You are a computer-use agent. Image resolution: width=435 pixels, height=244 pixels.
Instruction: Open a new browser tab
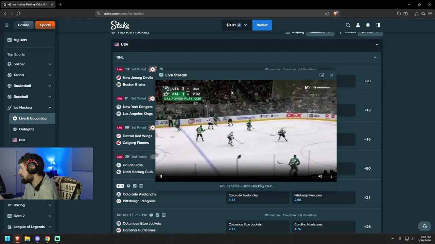60,4
